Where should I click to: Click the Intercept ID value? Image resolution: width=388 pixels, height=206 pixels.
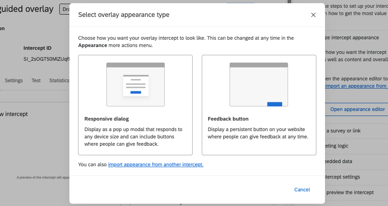pos(46,59)
